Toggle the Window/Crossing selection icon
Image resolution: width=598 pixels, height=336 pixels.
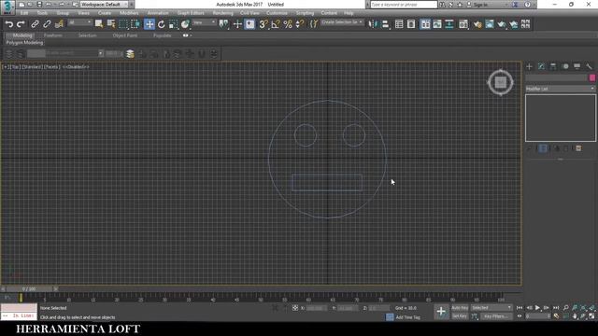pos(135,24)
